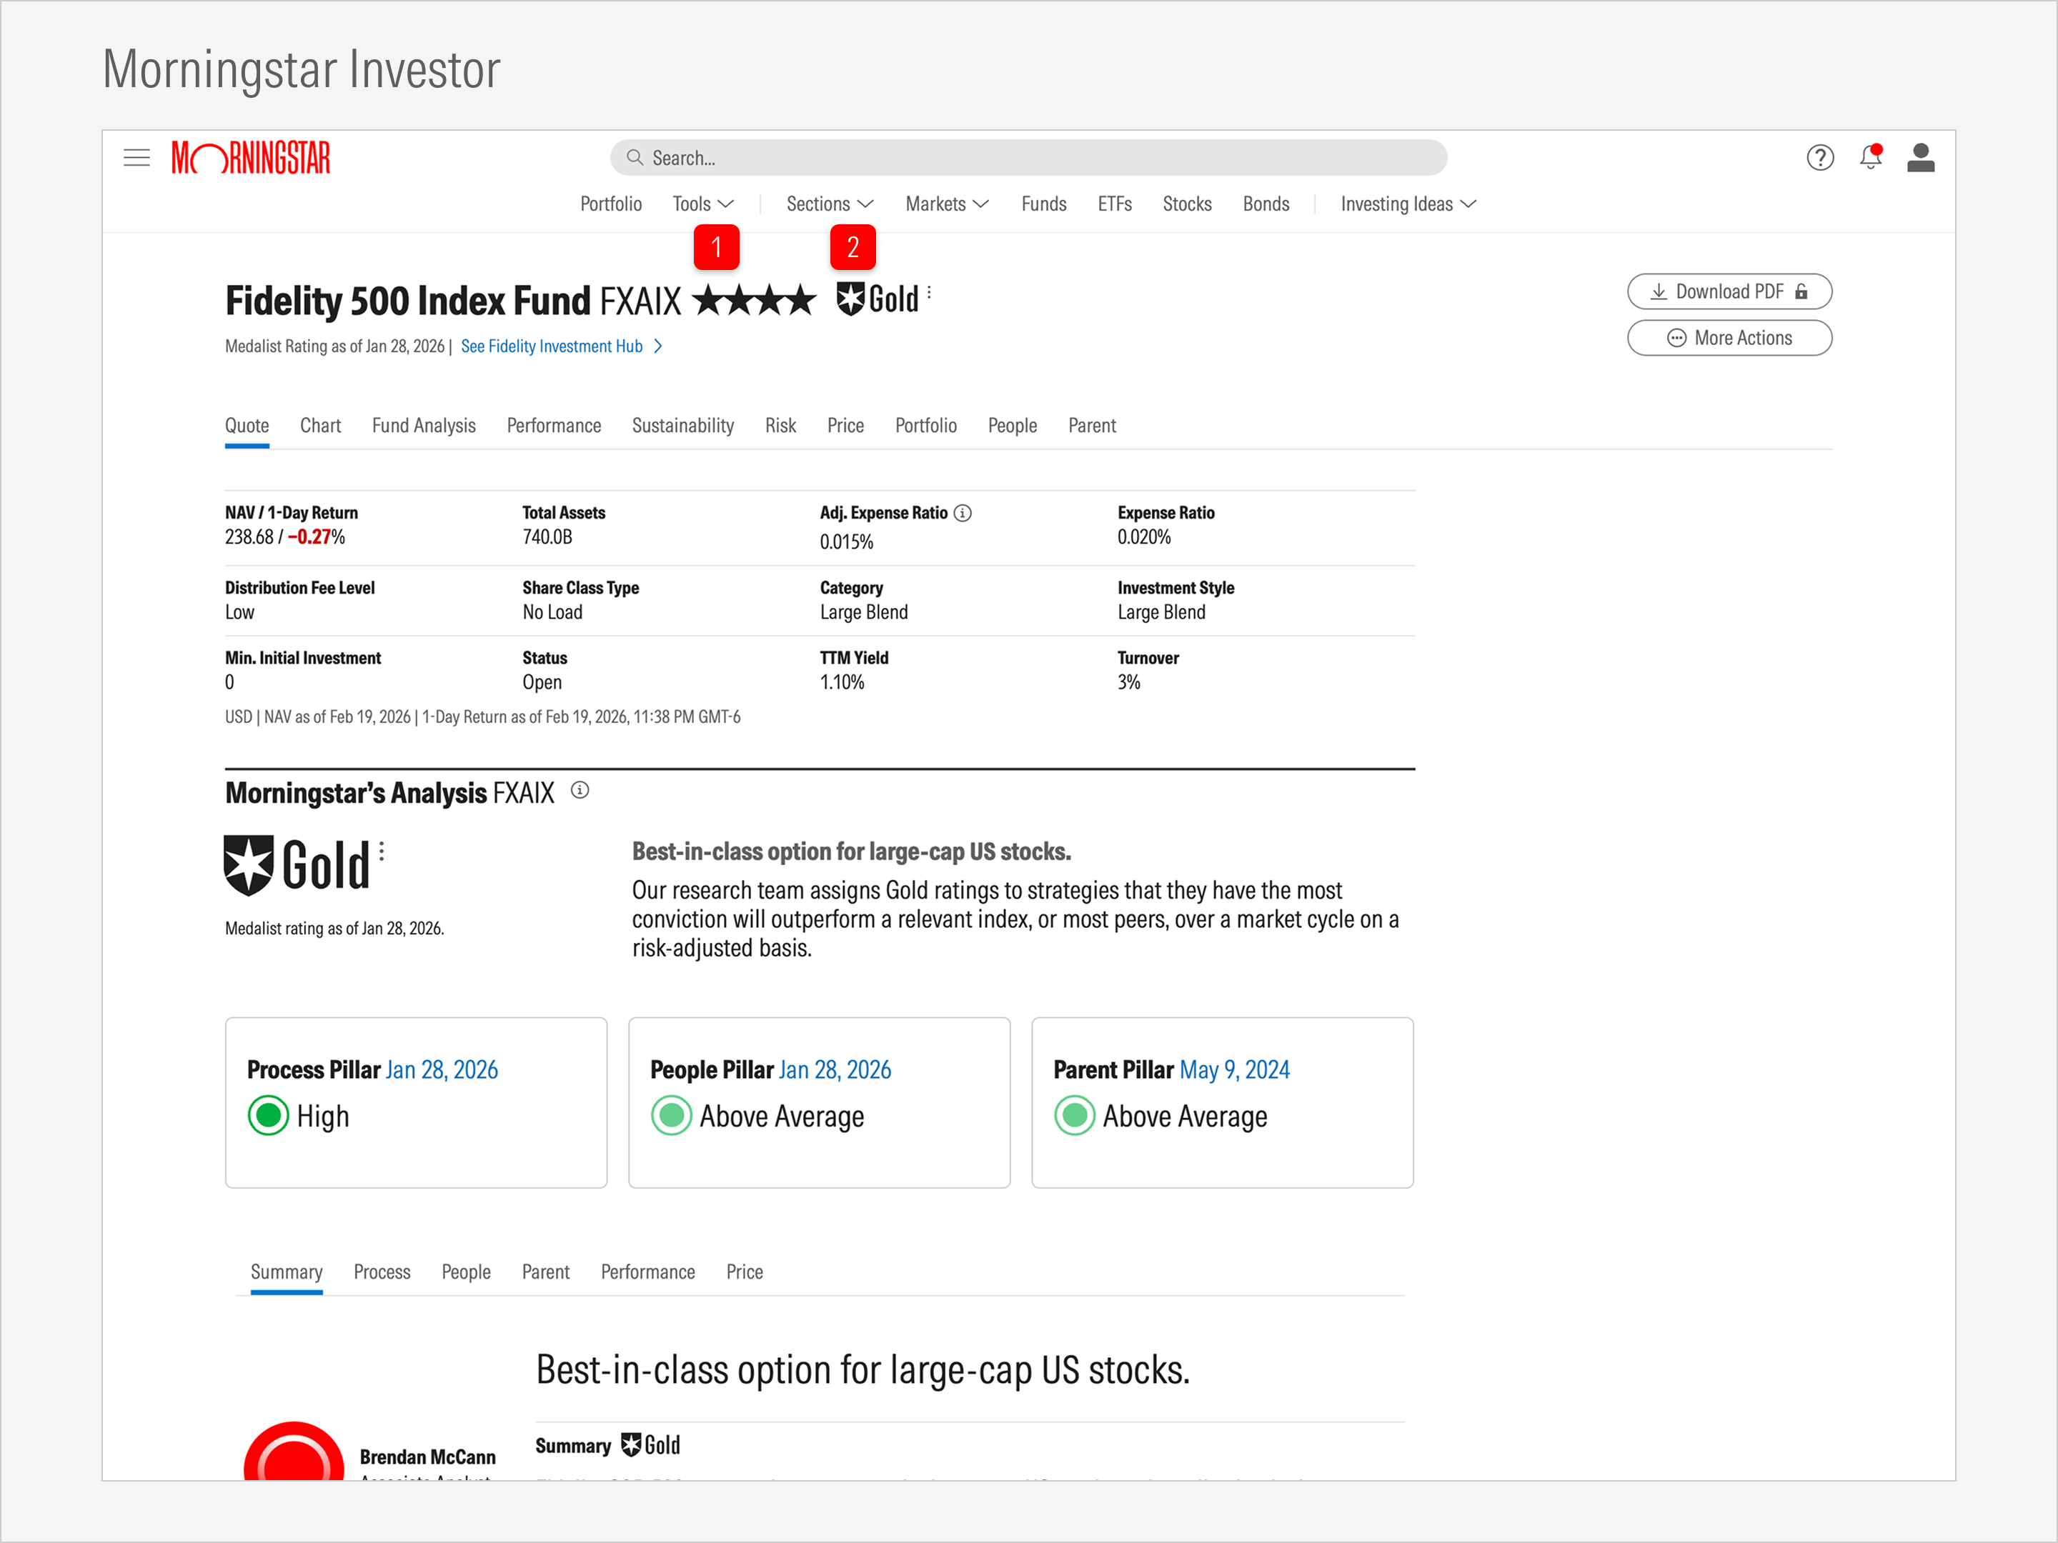
Task: Open notifications bell icon
Action: [x=1871, y=157]
